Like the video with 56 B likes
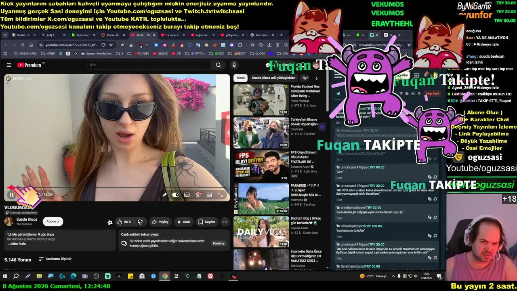The width and height of the screenshot is (517, 291). pyautogui.click(x=124, y=222)
